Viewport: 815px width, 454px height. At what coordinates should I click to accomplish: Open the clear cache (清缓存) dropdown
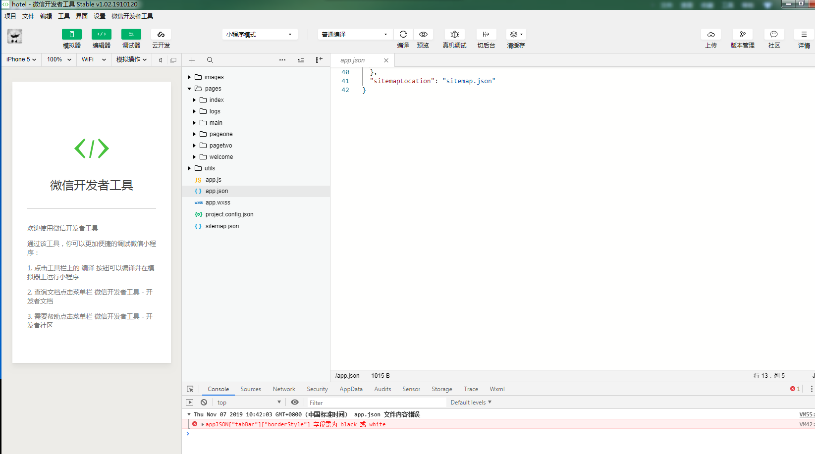coord(516,34)
